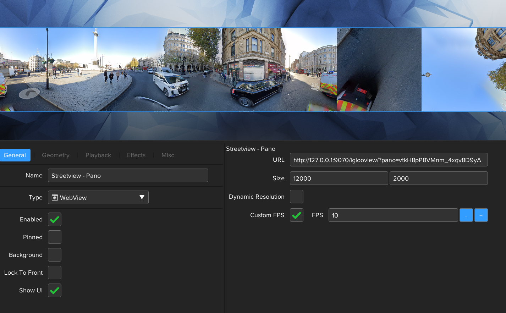This screenshot has height=313, width=506.
Task: Enable Dynamic Resolution
Action: coord(297,196)
